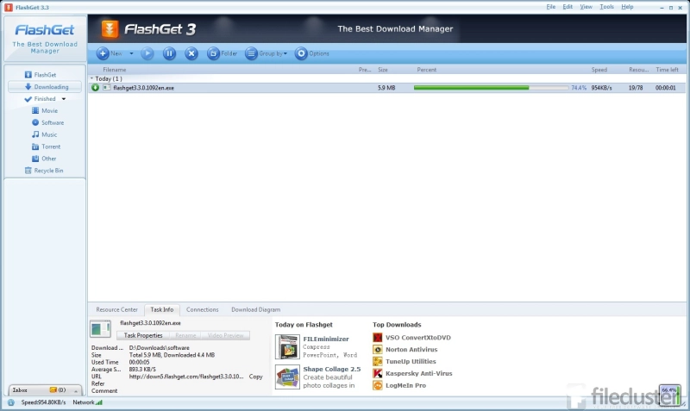Switch to the Task Info tab
Viewport: 690px width, 411px height.
pyautogui.click(x=162, y=309)
